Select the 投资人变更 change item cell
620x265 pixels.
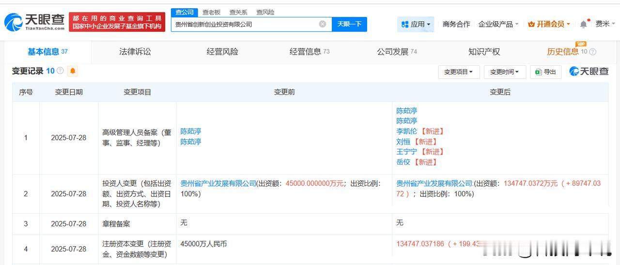pyautogui.click(x=137, y=194)
